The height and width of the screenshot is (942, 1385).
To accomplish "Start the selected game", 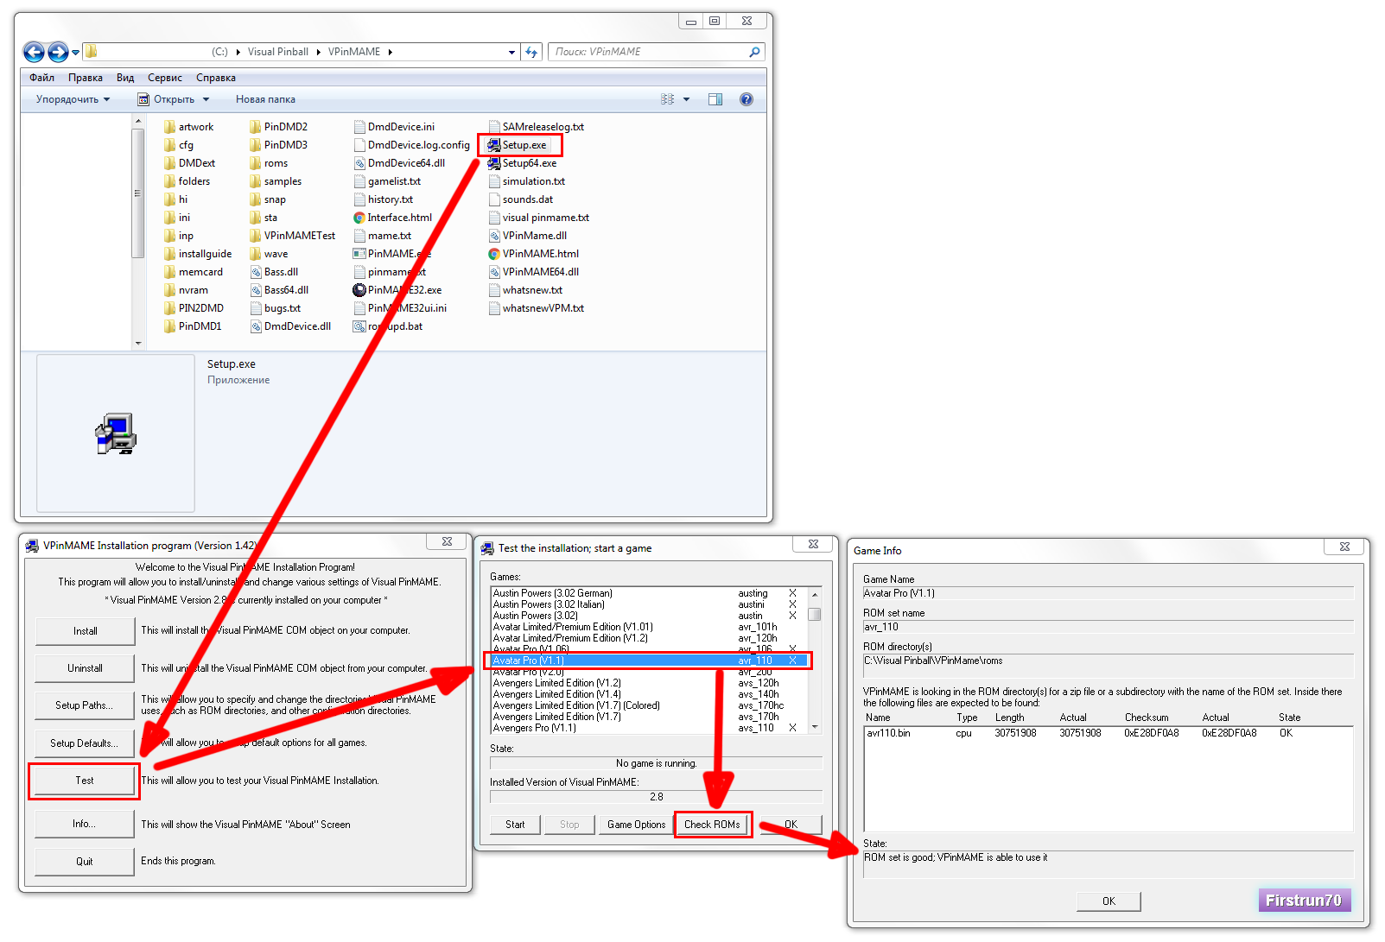I will [515, 825].
